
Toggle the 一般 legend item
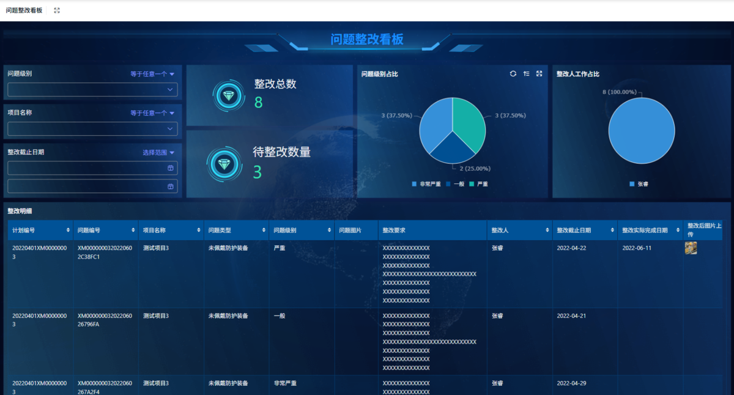click(455, 184)
